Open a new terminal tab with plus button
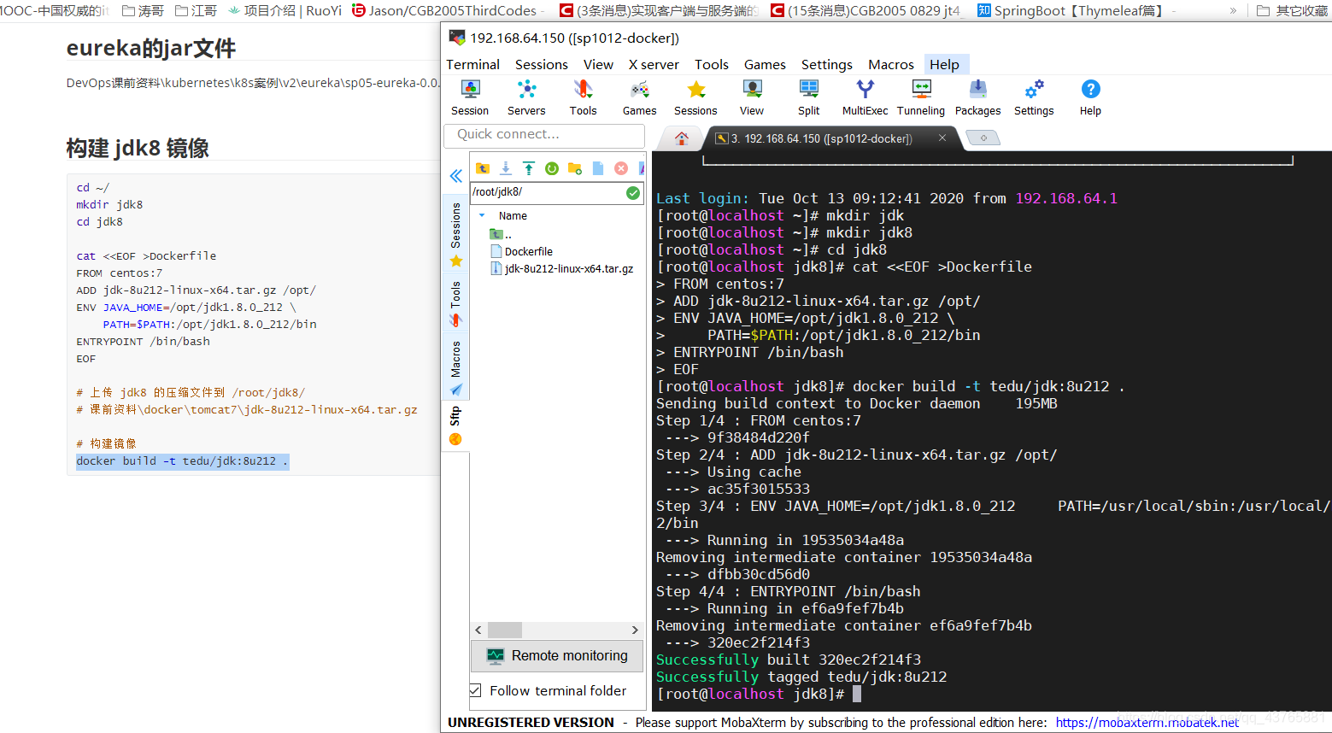This screenshot has height=733, width=1332. pyautogui.click(x=983, y=138)
